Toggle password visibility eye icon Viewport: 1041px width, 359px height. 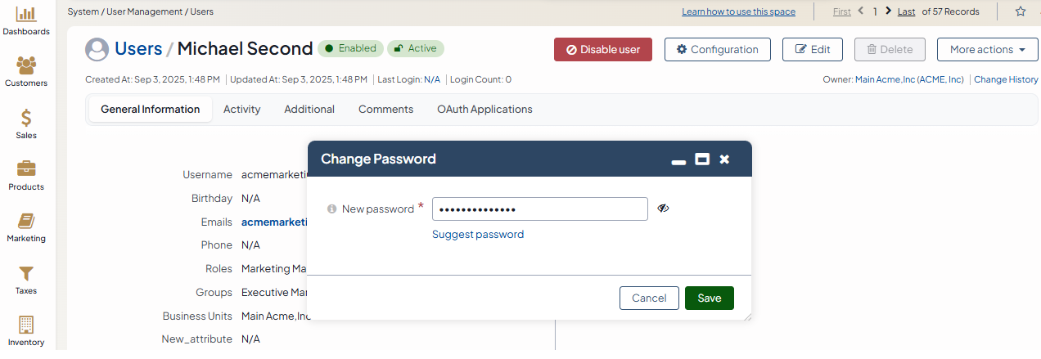pyautogui.click(x=663, y=209)
